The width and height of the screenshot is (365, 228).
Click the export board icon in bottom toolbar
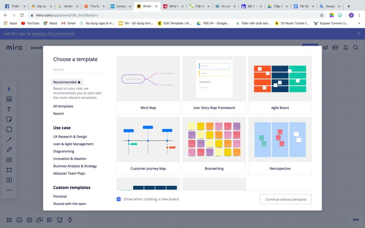60,220
